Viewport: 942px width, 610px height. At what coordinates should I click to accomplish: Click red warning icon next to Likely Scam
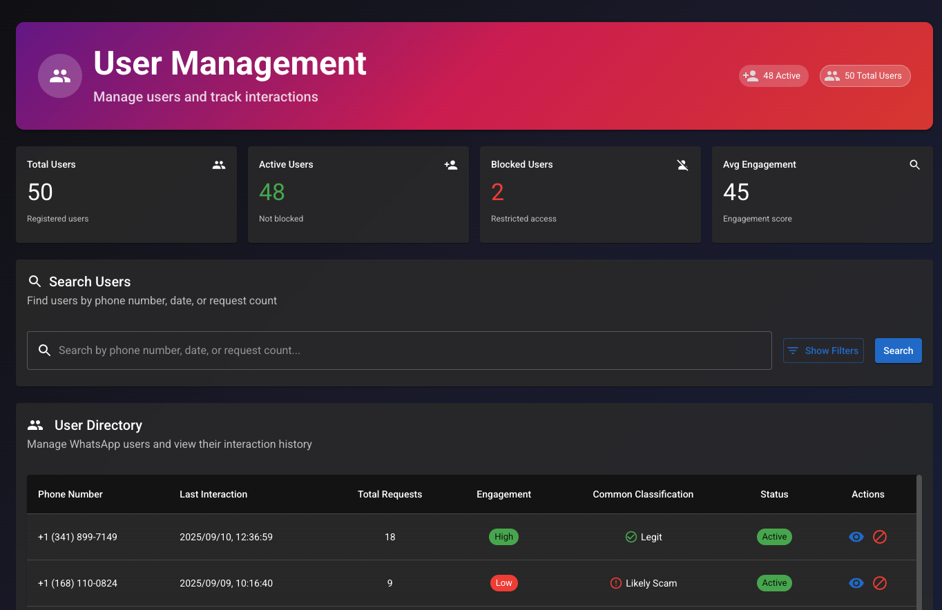(616, 583)
